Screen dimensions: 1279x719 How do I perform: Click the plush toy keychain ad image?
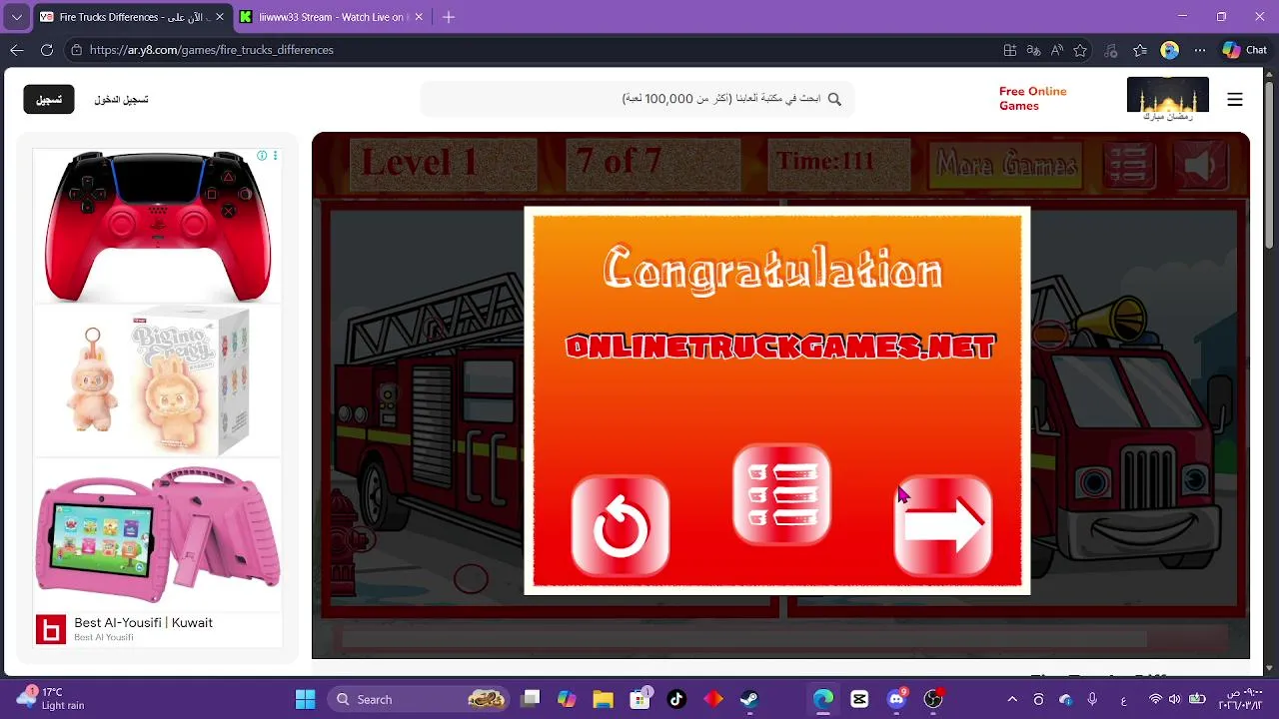[x=158, y=381]
